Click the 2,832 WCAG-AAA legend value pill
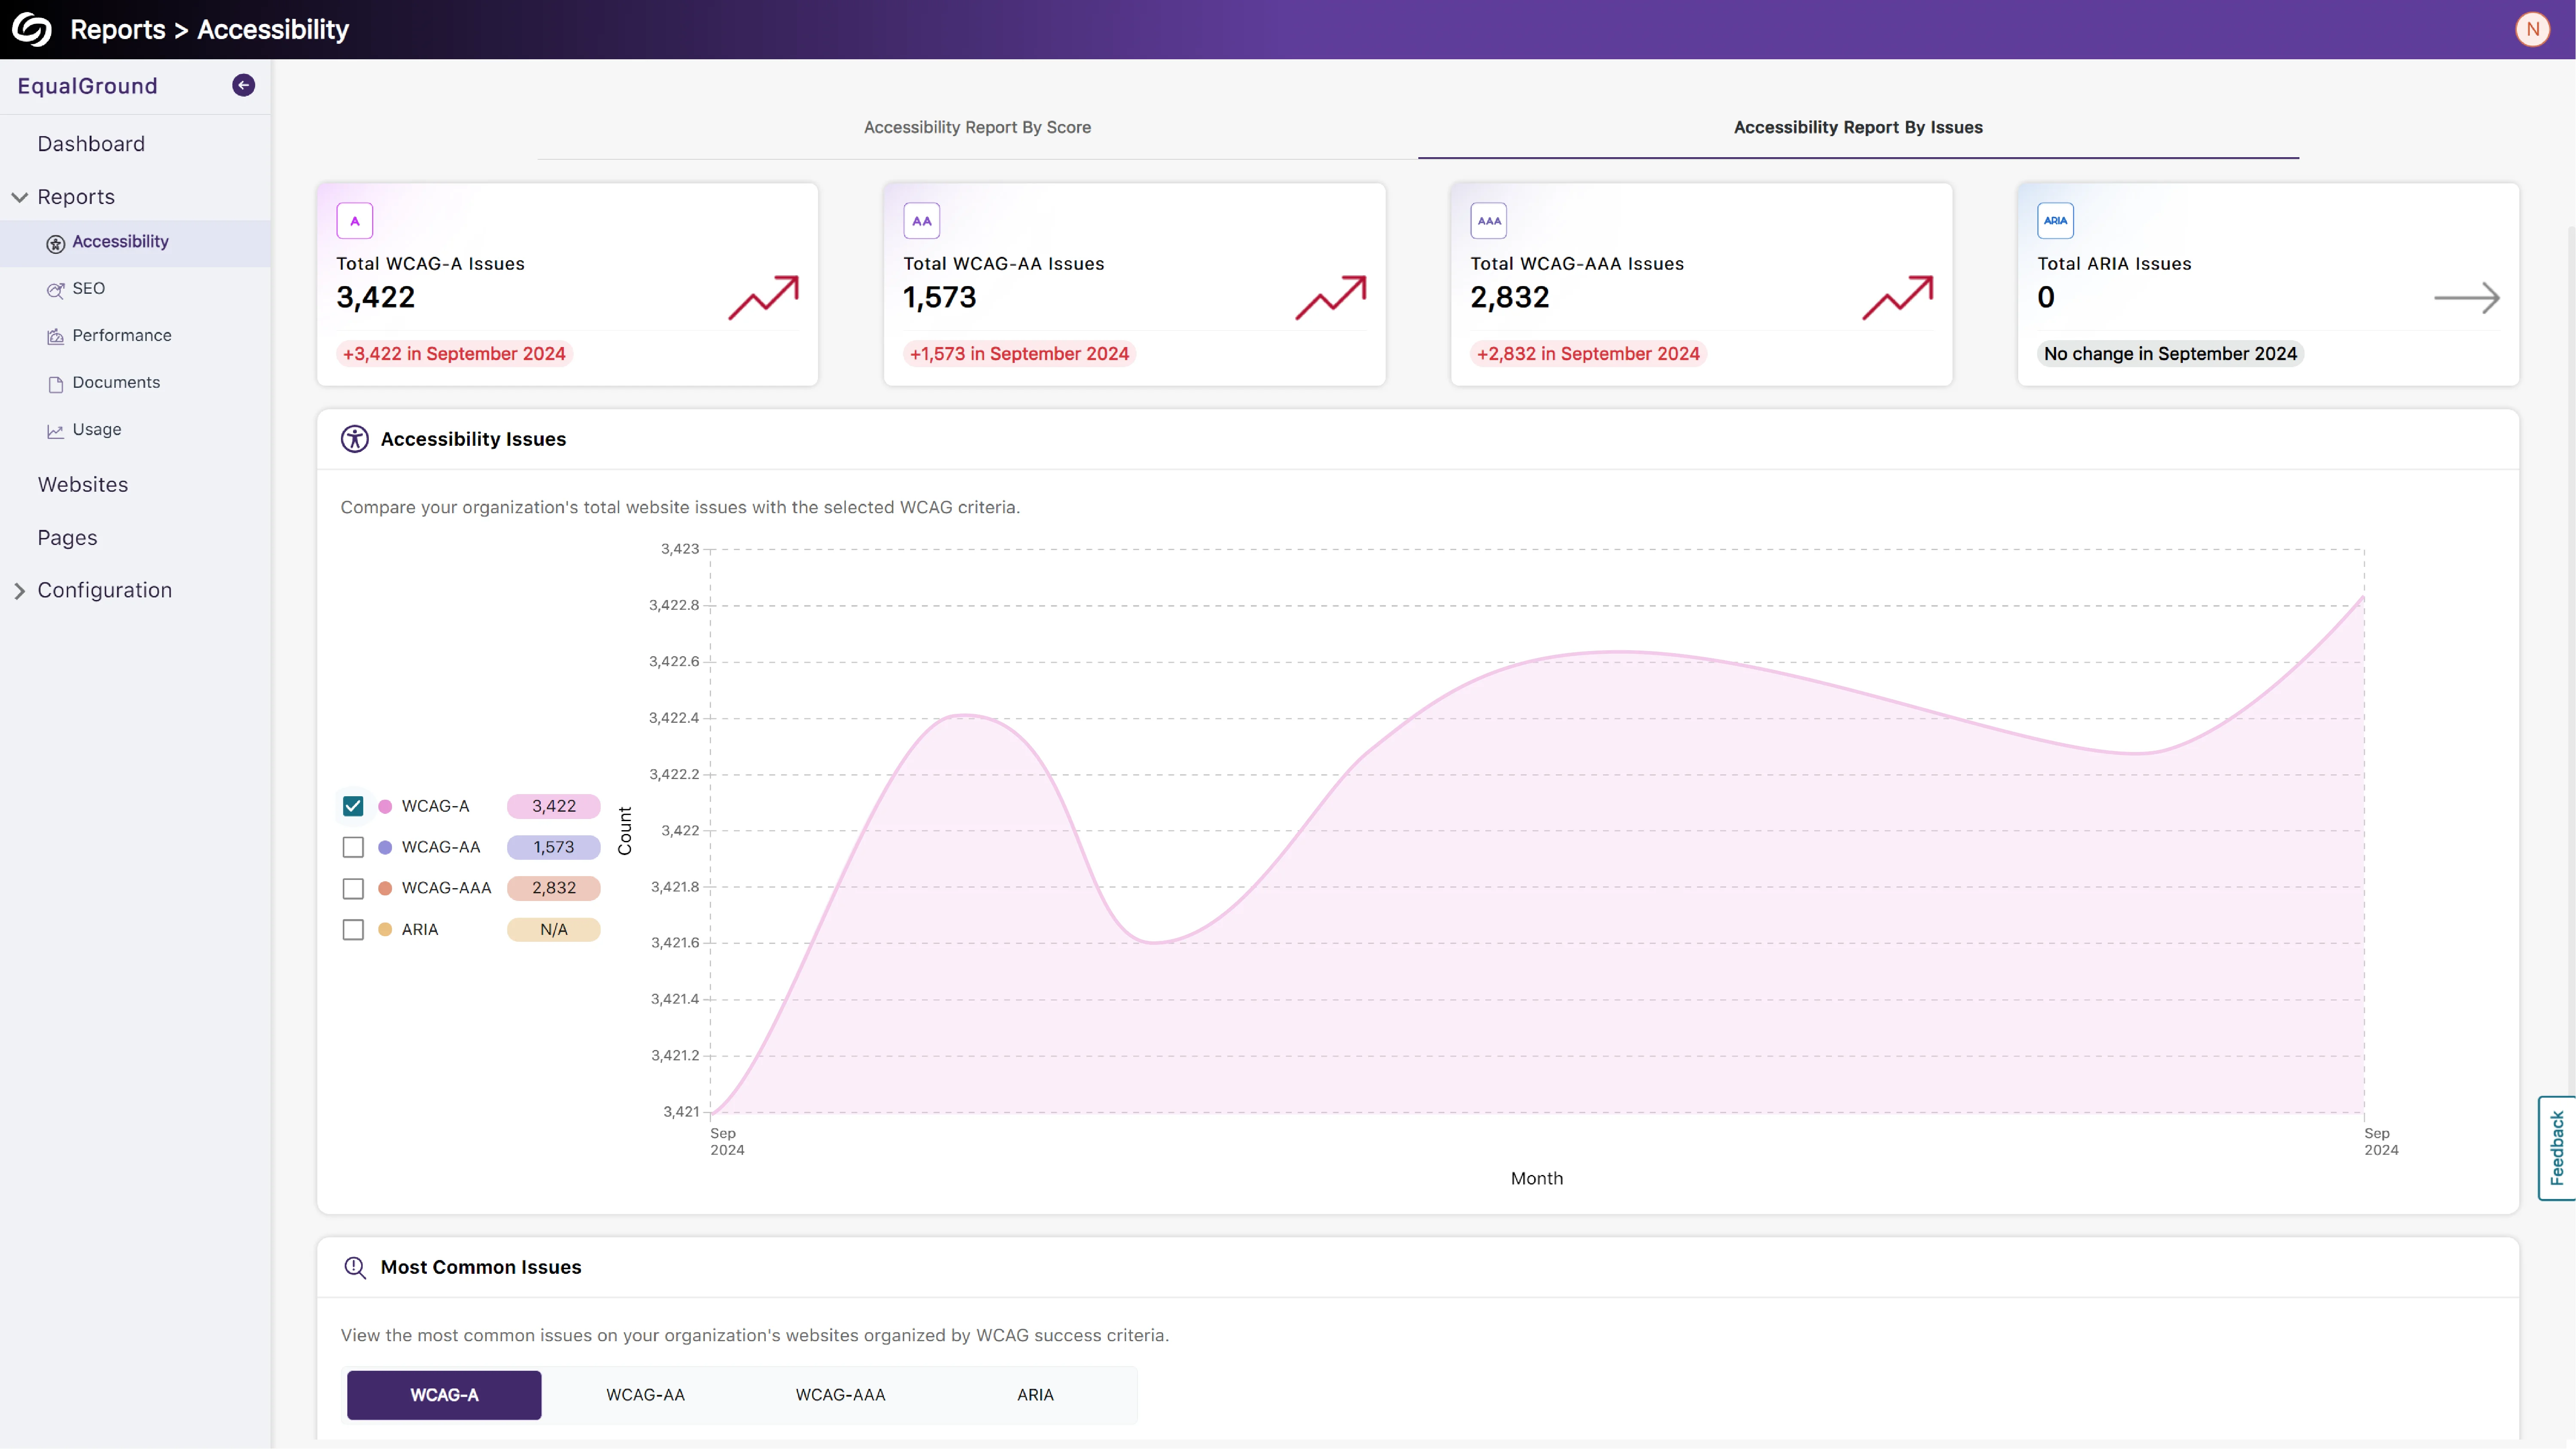The image size is (2576, 1449). click(554, 889)
